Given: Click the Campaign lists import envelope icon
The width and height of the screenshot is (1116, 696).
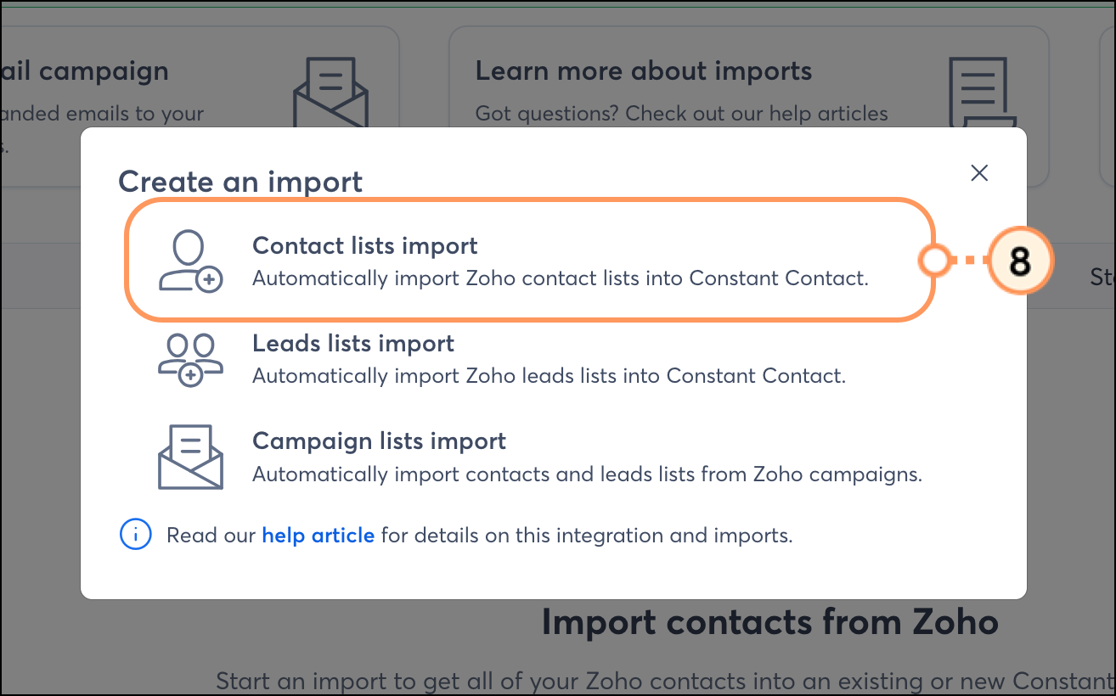Looking at the screenshot, I should click(x=190, y=457).
